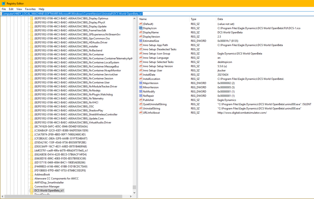
Task: Click the vertical scrollbar thumb in tree
Action: (134, 187)
